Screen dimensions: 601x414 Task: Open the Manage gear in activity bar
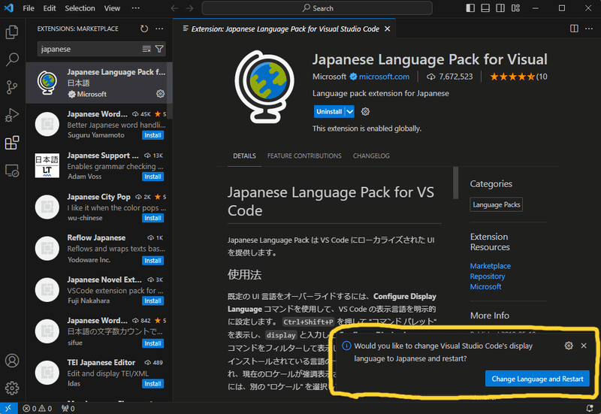(12, 388)
